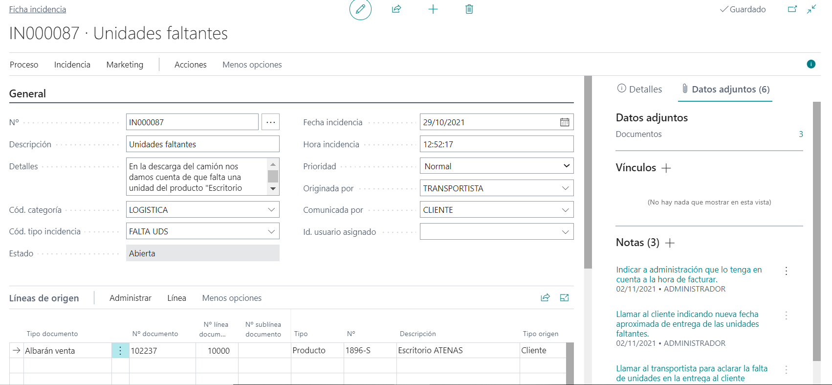Viewport: 832px width, 385px height.
Task: Add a new note with plus icon
Action: (670, 243)
